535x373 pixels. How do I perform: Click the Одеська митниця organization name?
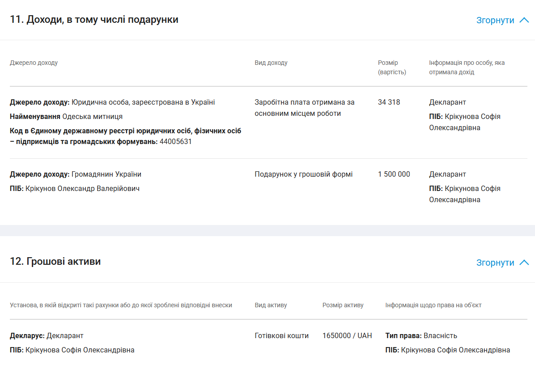point(93,117)
